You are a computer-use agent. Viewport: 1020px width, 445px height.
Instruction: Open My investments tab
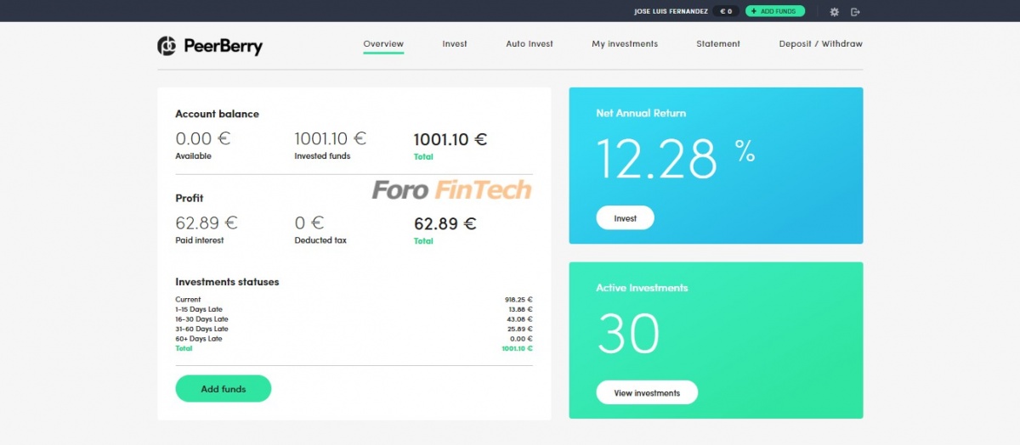pyautogui.click(x=625, y=44)
